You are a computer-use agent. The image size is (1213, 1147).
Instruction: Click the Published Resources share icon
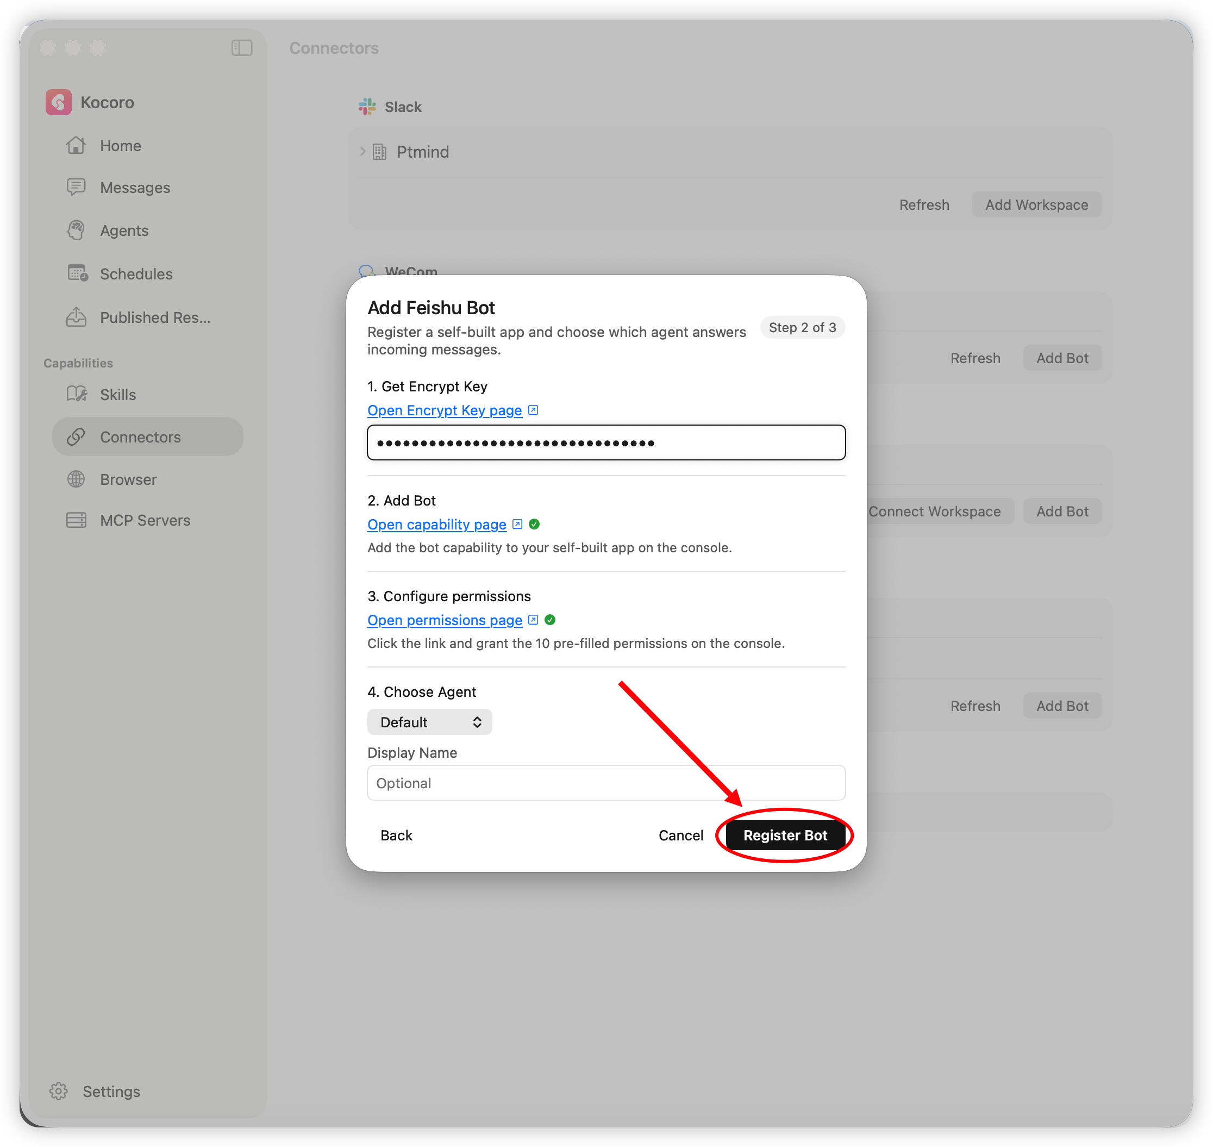pos(76,317)
